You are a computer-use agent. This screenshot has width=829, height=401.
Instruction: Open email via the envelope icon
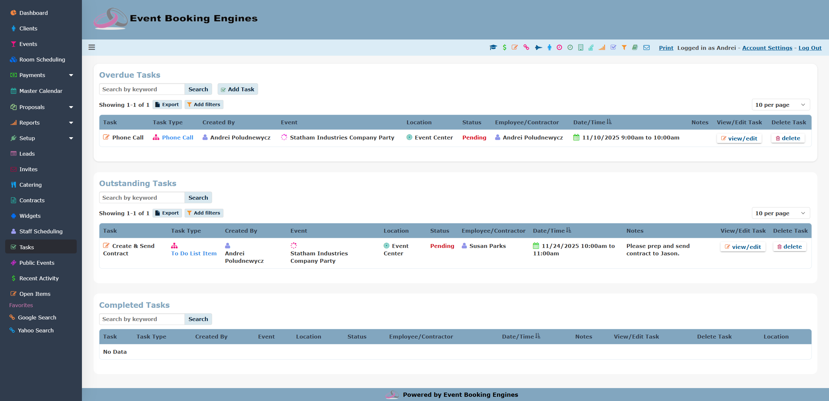pyautogui.click(x=646, y=48)
